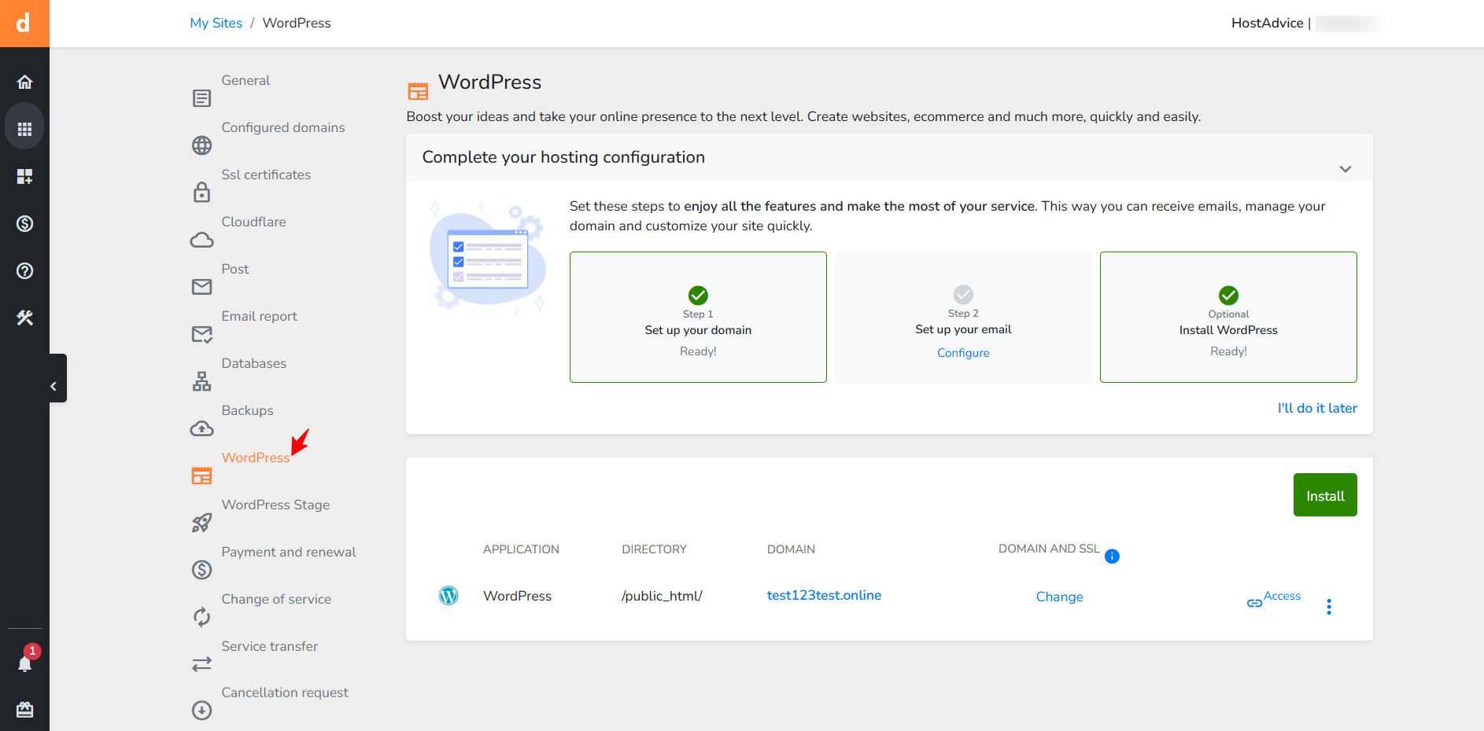Screen dimensions: 1484x731
Task: Click the Email report envelope-check icon
Action: [x=201, y=334]
